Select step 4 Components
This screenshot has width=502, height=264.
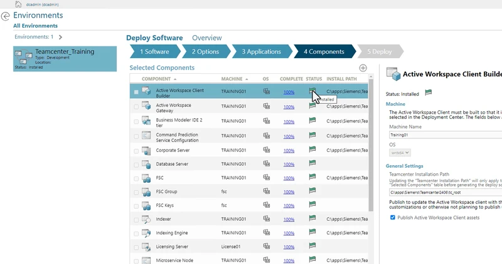pyautogui.click(x=324, y=51)
